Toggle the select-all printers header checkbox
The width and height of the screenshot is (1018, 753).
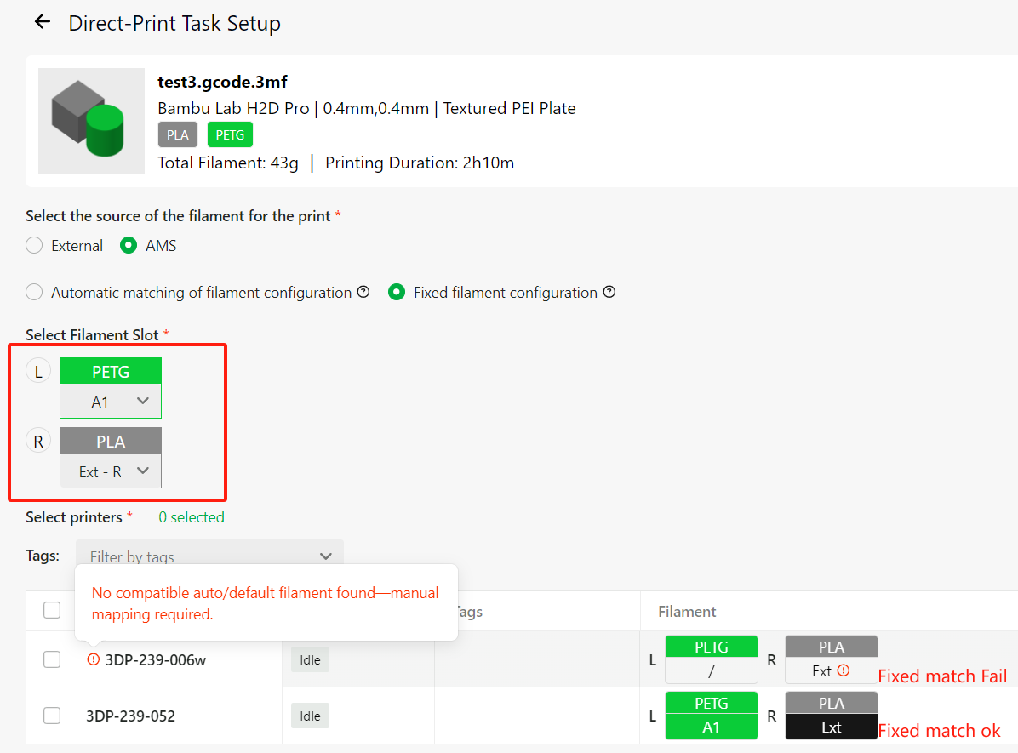(52, 610)
